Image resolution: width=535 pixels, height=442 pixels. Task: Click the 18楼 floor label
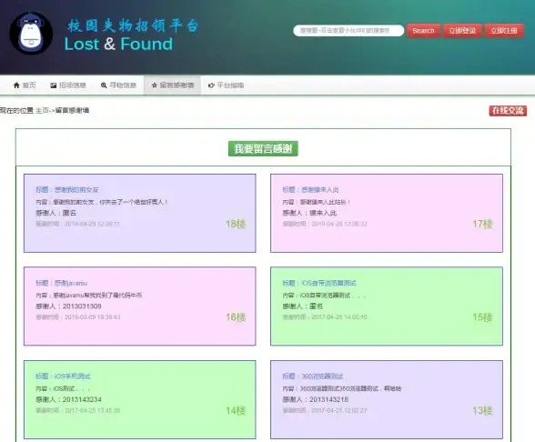[236, 224]
